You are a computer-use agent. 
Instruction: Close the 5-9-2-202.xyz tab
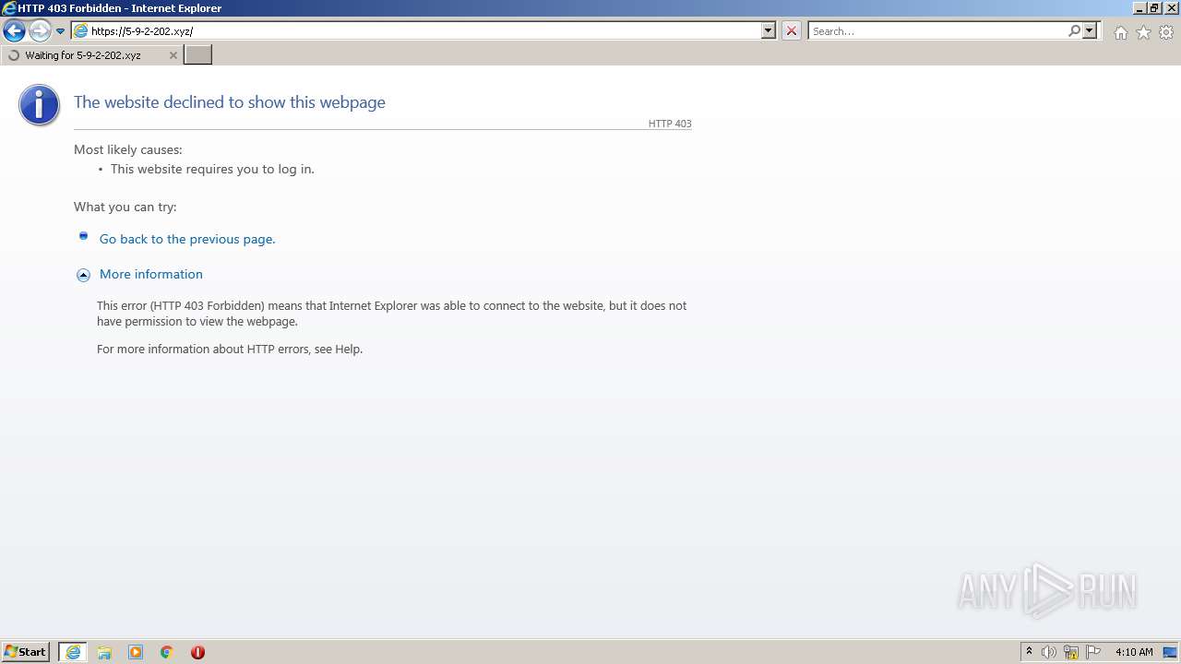pos(173,55)
